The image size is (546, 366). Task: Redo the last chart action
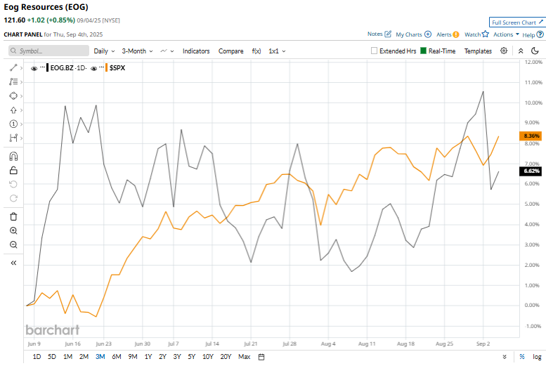[x=13, y=198]
